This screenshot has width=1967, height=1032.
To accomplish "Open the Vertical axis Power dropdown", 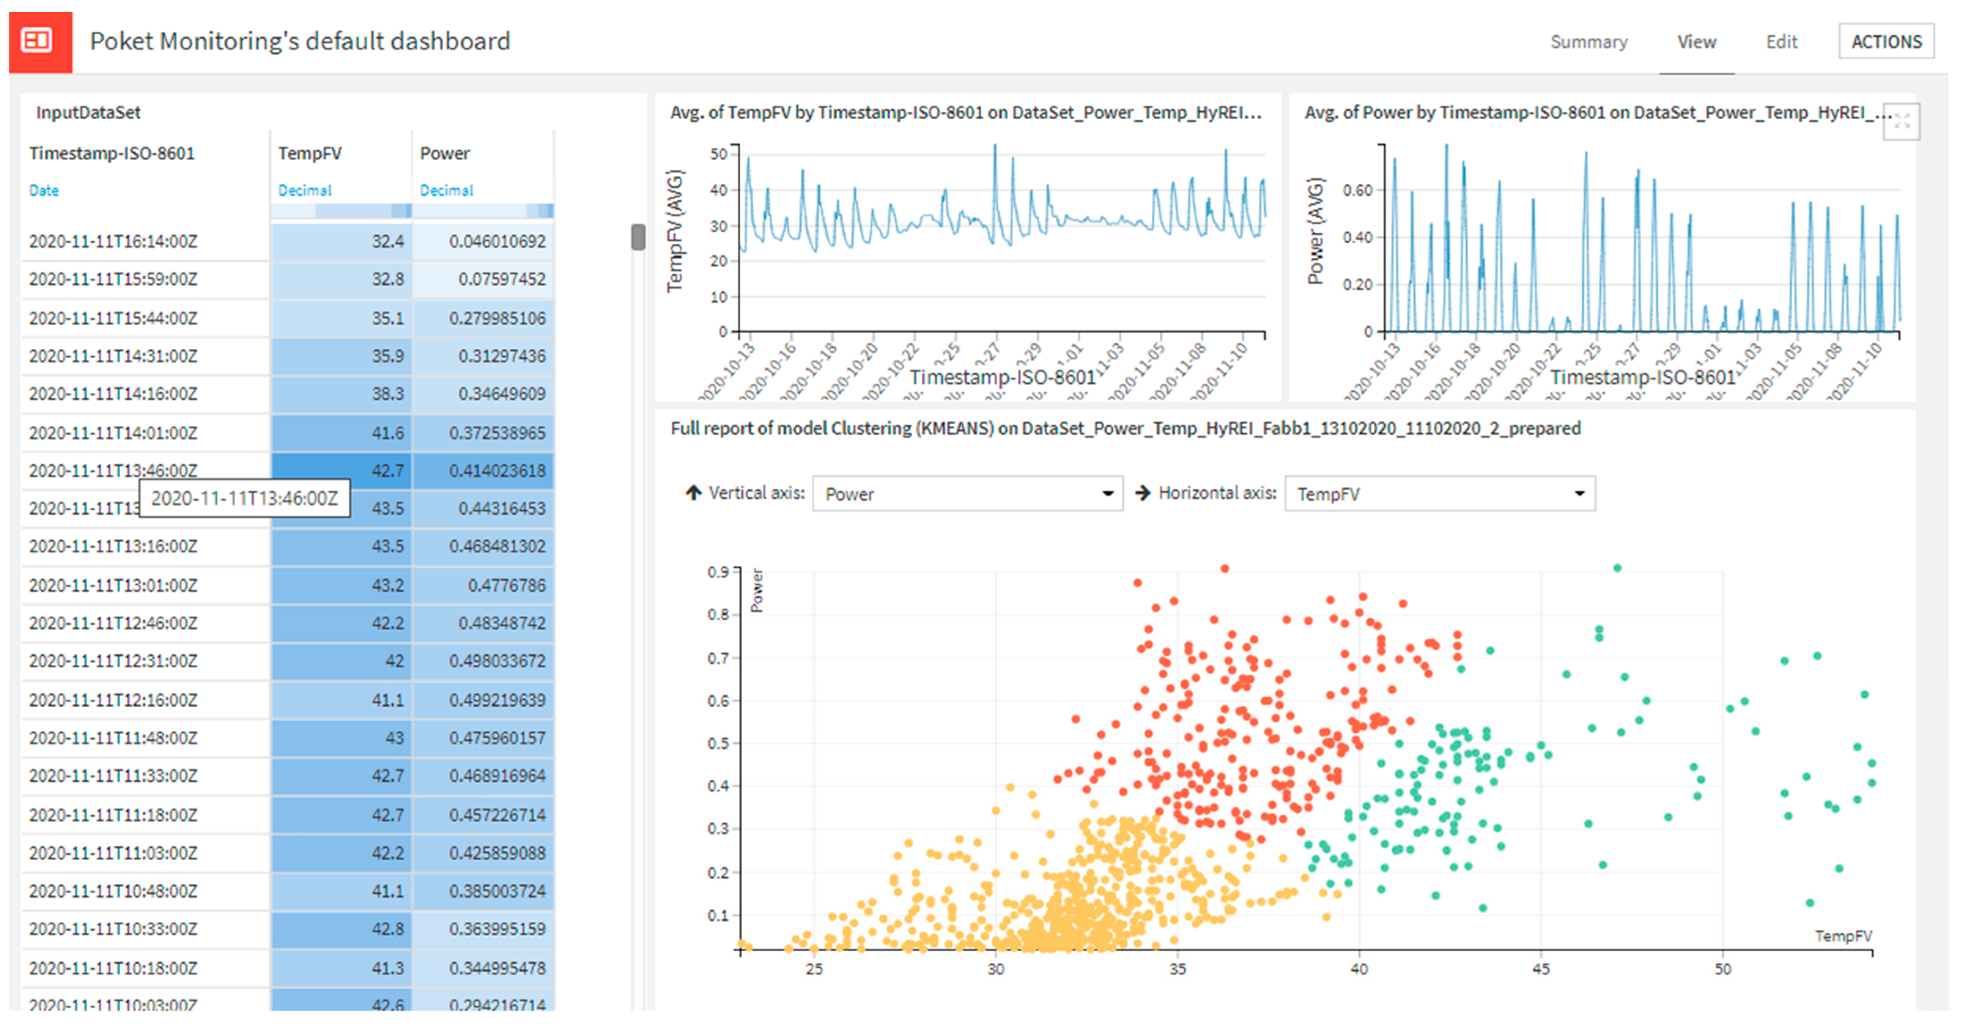I will pyautogui.click(x=967, y=494).
